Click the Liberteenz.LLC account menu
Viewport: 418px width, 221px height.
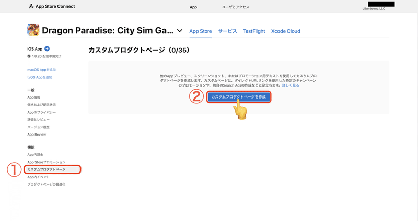(x=374, y=8)
